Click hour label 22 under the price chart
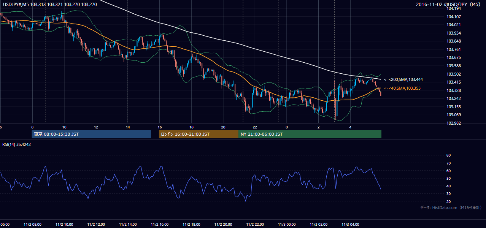Viewport: 486px width, 228px height. [x=255, y=127]
